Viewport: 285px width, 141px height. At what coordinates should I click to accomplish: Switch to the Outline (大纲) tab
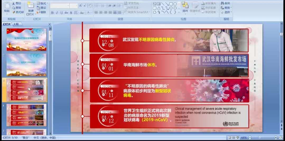point(16,24)
